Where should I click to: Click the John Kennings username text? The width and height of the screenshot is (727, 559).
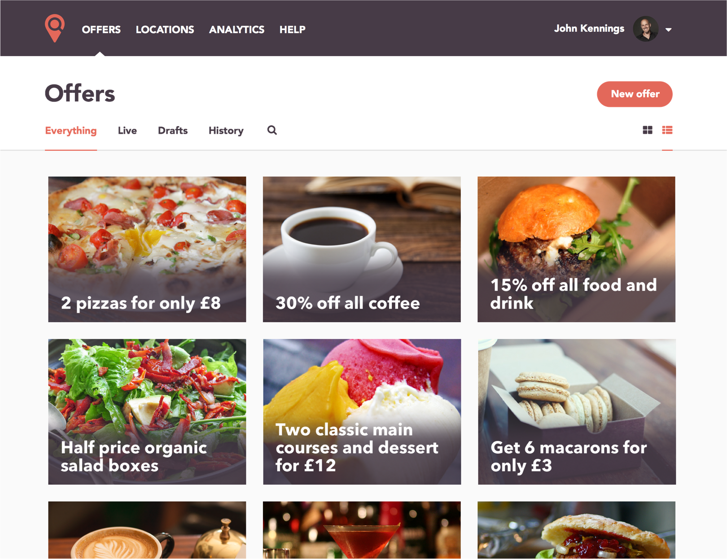click(x=589, y=29)
